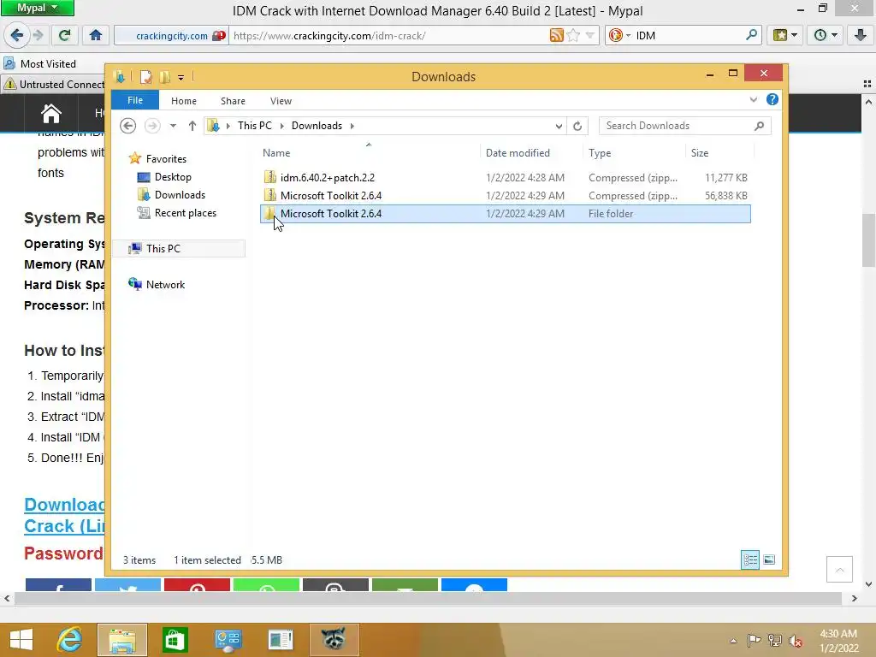Select idm.6.40.2+patch.2.2 zip file
The image size is (876, 657).
(505, 178)
